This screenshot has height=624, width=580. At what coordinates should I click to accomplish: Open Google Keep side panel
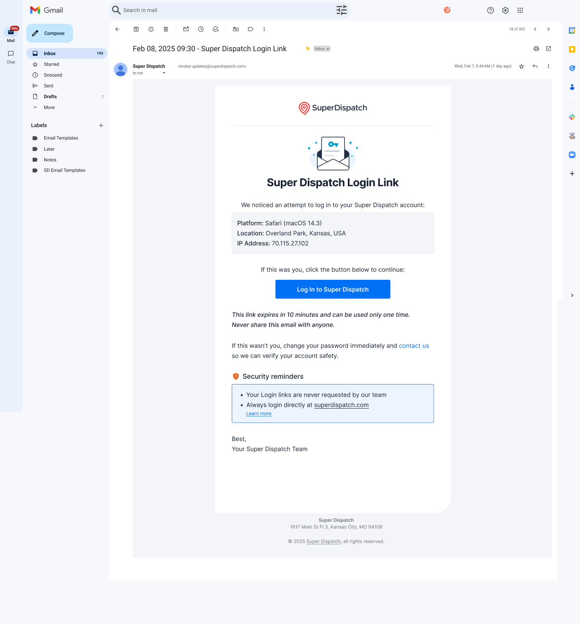pos(572,50)
